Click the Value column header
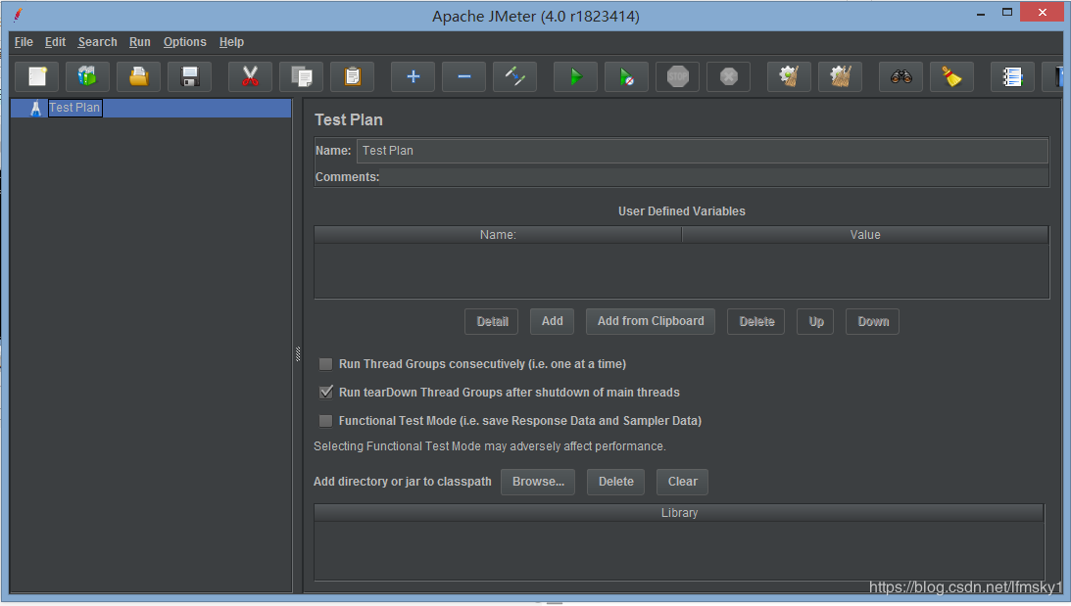1071x606 pixels. (x=865, y=235)
